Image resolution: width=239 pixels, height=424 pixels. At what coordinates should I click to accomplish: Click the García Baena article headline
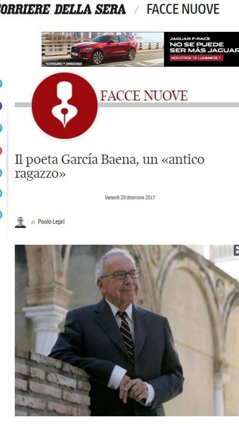109,166
